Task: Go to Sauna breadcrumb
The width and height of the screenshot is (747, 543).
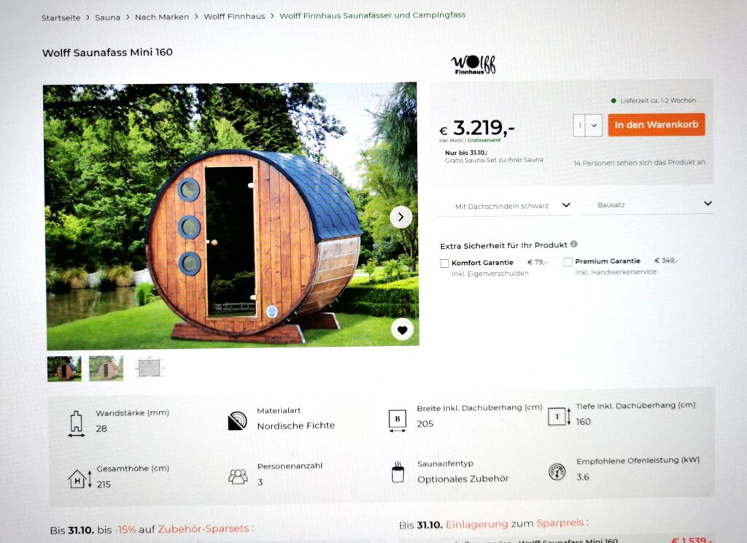Action: click(x=108, y=18)
